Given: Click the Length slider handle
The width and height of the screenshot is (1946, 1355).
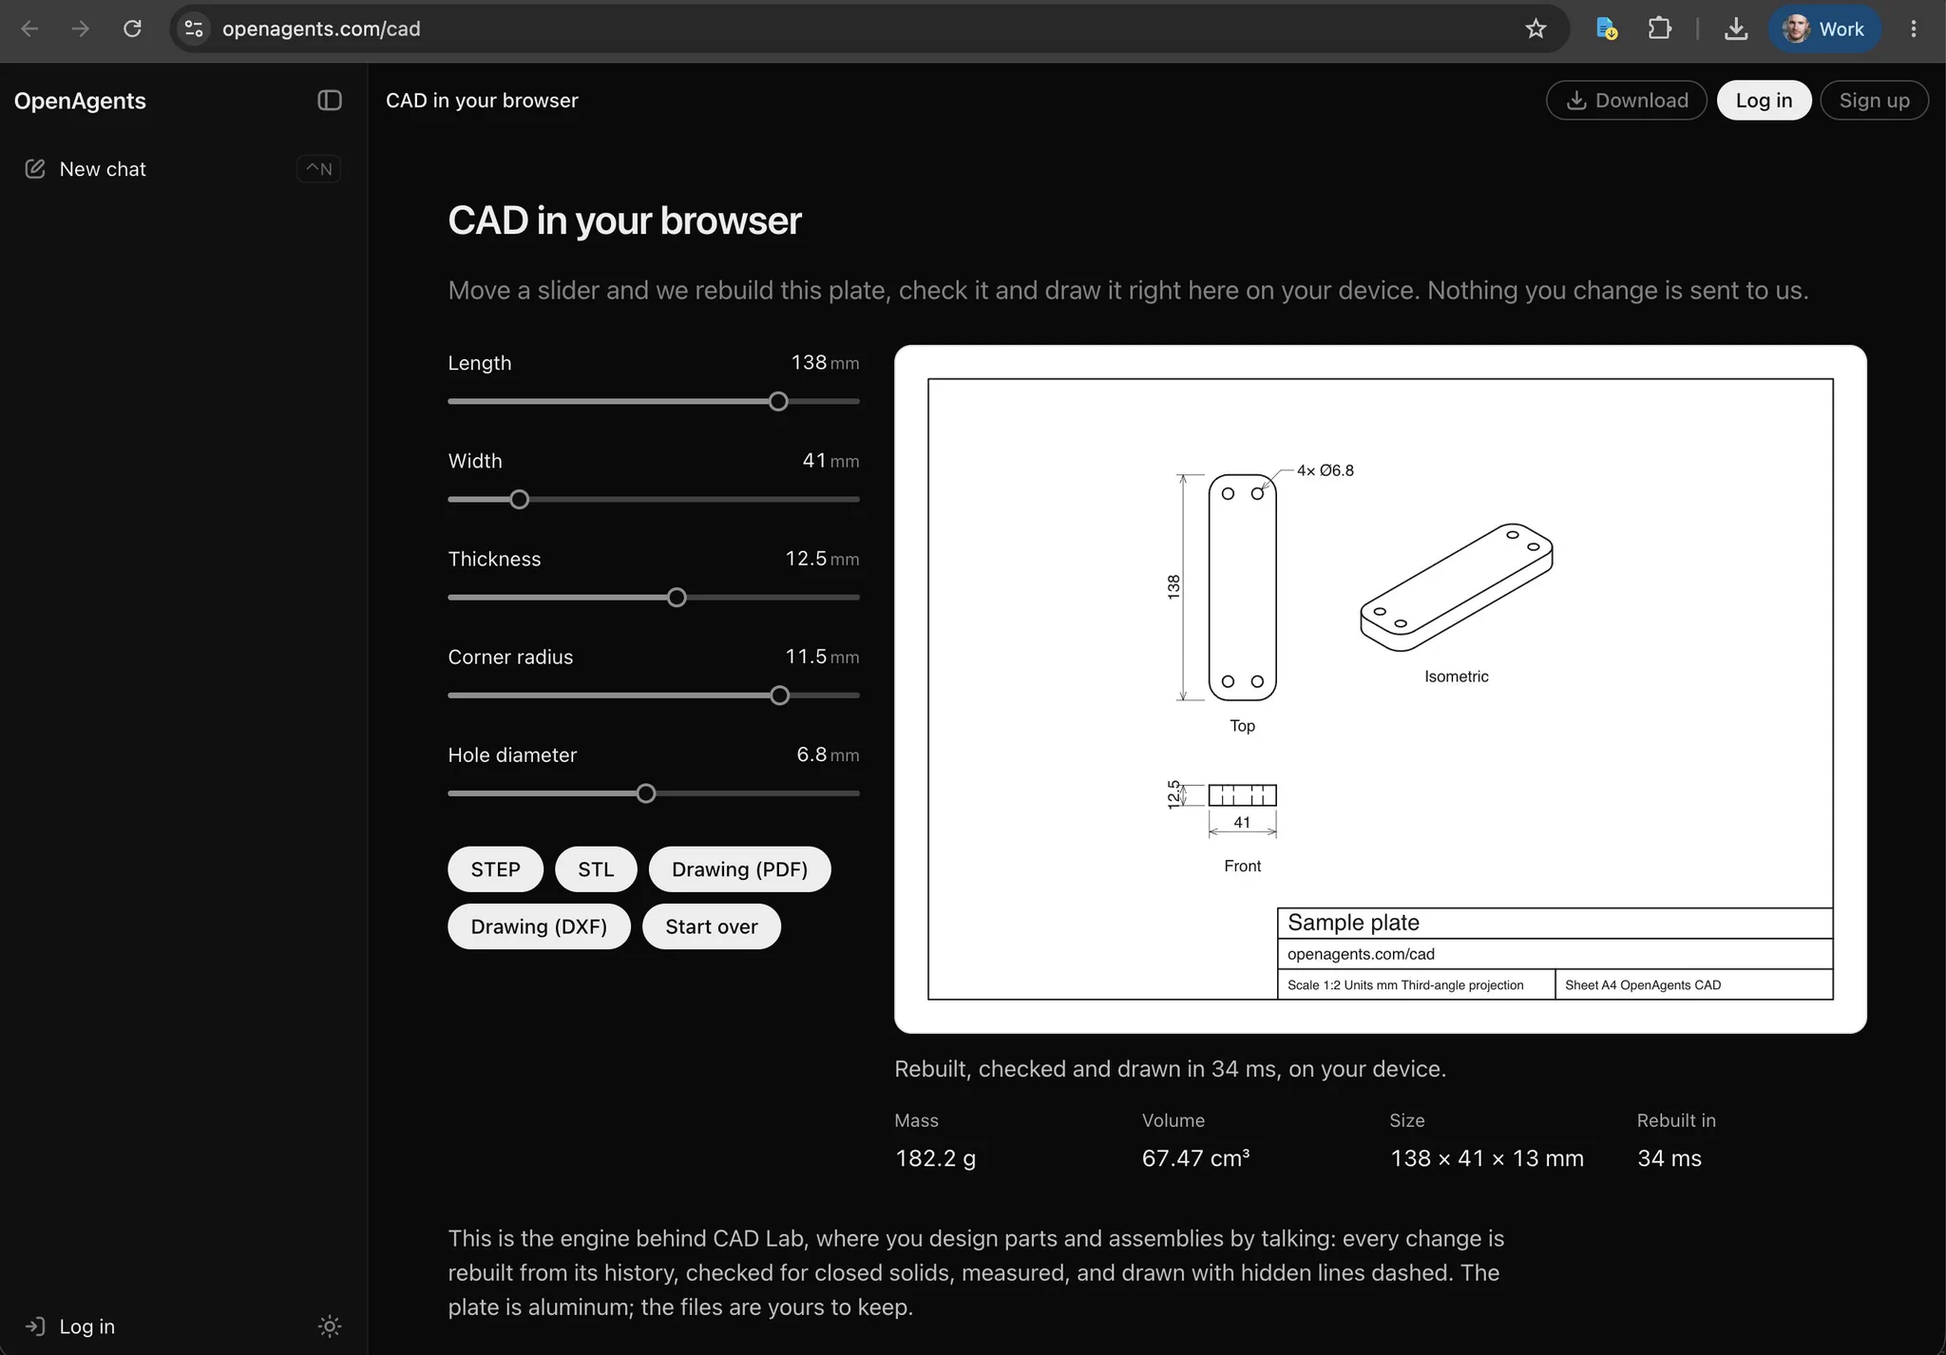Looking at the screenshot, I should pyautogui.click(x=778, y=402).
